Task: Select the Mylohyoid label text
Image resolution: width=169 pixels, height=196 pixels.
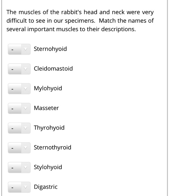Action: (x=48, y=88)
